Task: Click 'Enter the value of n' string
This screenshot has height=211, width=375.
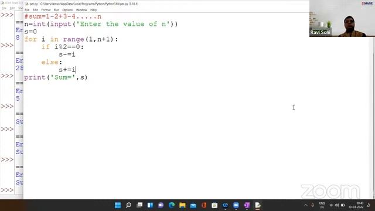Action: click(122, 24)
